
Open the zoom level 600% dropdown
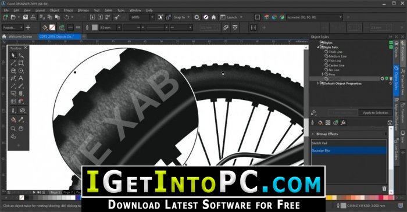152,17
